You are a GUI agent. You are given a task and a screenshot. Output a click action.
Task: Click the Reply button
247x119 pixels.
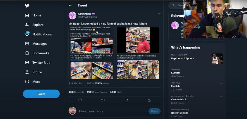[x=154, y=111]
